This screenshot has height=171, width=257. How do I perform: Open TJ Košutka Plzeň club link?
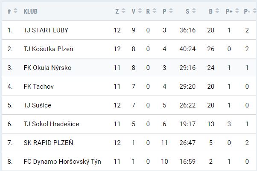(x=48, y=49)
